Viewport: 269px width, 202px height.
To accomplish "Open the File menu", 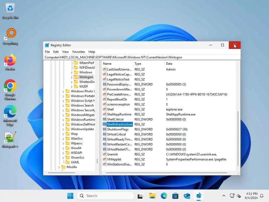I will point(47,52).
